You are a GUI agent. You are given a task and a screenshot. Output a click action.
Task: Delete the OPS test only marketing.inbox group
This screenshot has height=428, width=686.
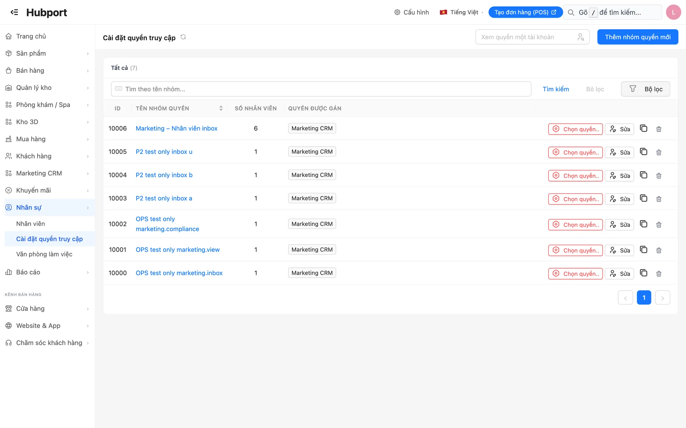coord(659,274)
